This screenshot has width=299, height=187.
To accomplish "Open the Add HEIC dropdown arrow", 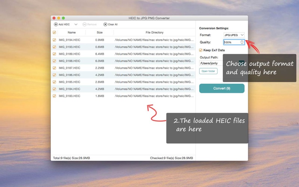I will [76, 24].
